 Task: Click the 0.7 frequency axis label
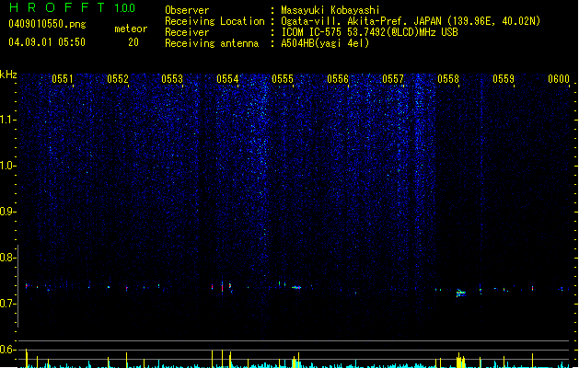pyautogui.click(x=6, y=304)
